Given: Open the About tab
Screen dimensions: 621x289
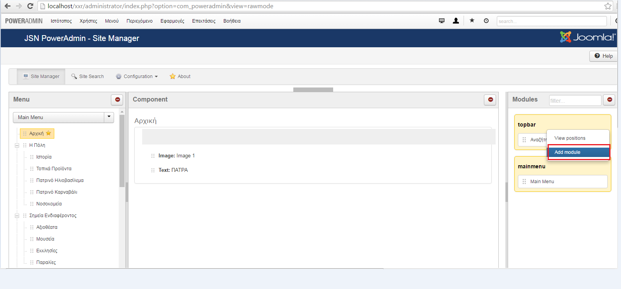Looking at the screenshot, I should [x=180, y=77].
